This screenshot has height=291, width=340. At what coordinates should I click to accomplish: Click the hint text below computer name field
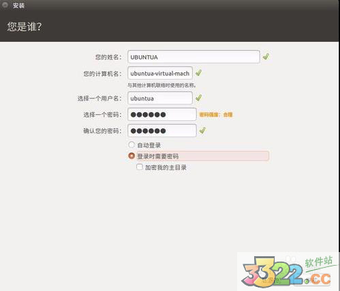161,85
